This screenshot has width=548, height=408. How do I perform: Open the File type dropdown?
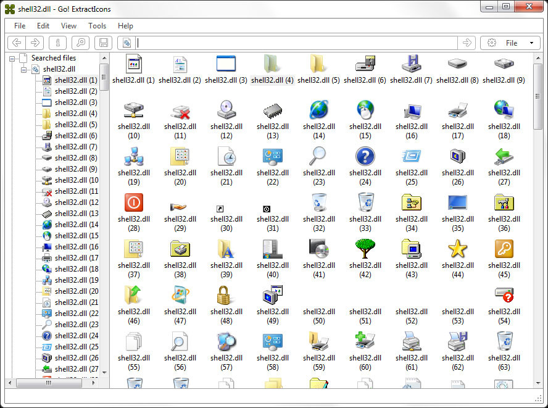(509, 43)
